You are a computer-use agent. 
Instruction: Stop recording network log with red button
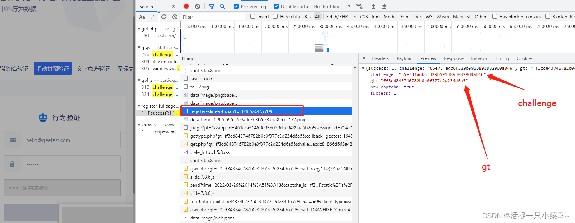click(186, 6)
